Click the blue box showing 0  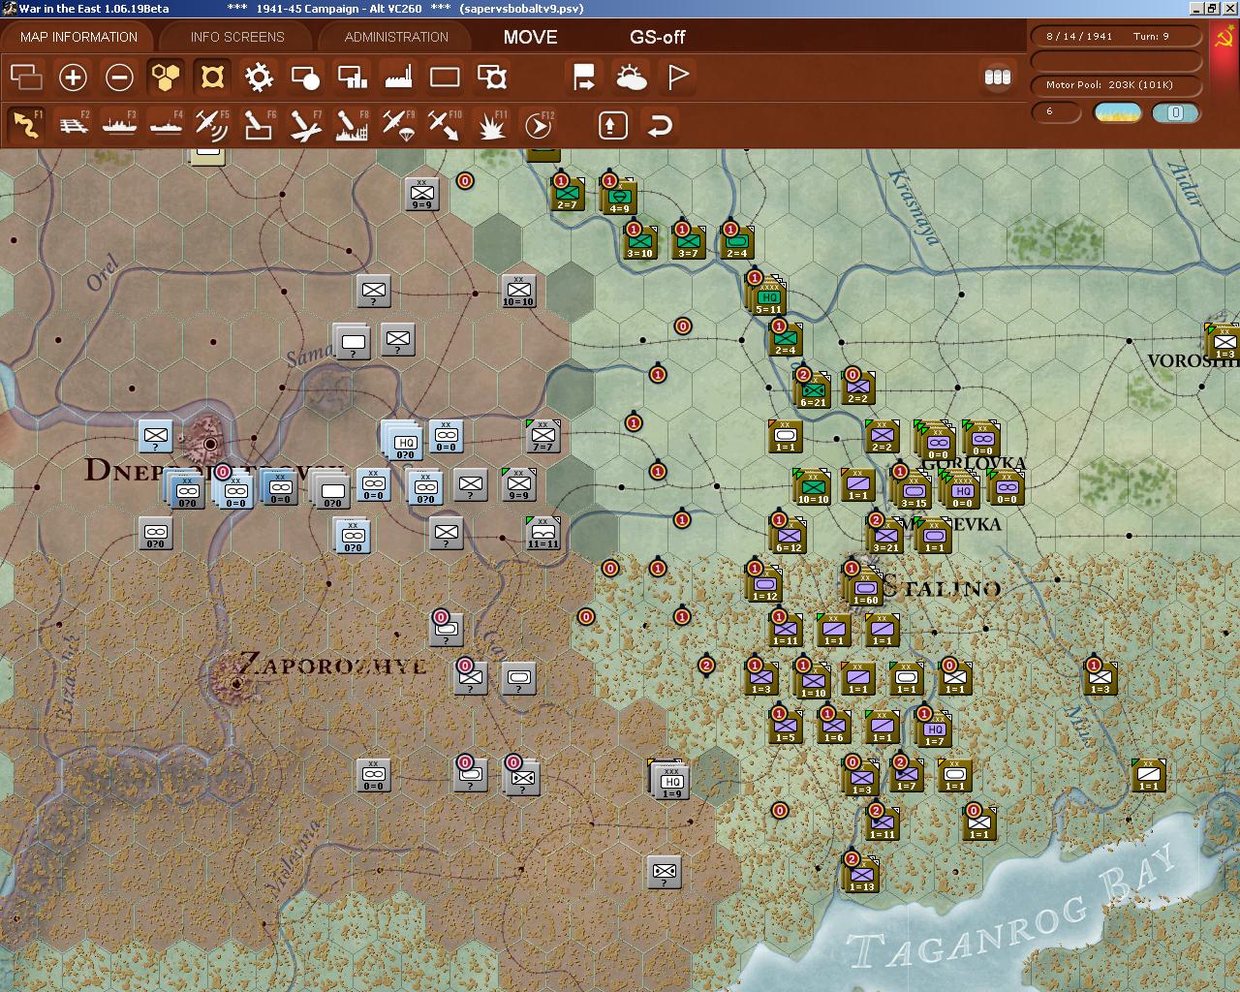(x=1175, y=112)
